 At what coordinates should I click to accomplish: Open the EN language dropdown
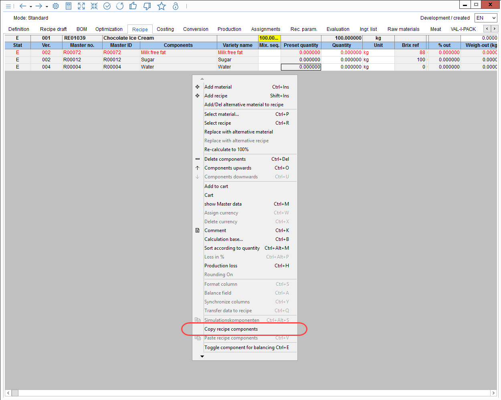click(486, 18)
